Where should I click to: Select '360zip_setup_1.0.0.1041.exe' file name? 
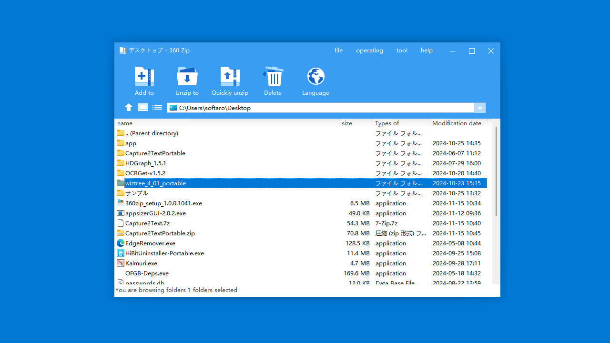[x=163, y=203]
